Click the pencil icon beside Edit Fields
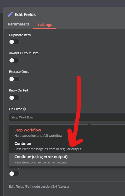Screen dimensions: 125x196 coord(10,15)
